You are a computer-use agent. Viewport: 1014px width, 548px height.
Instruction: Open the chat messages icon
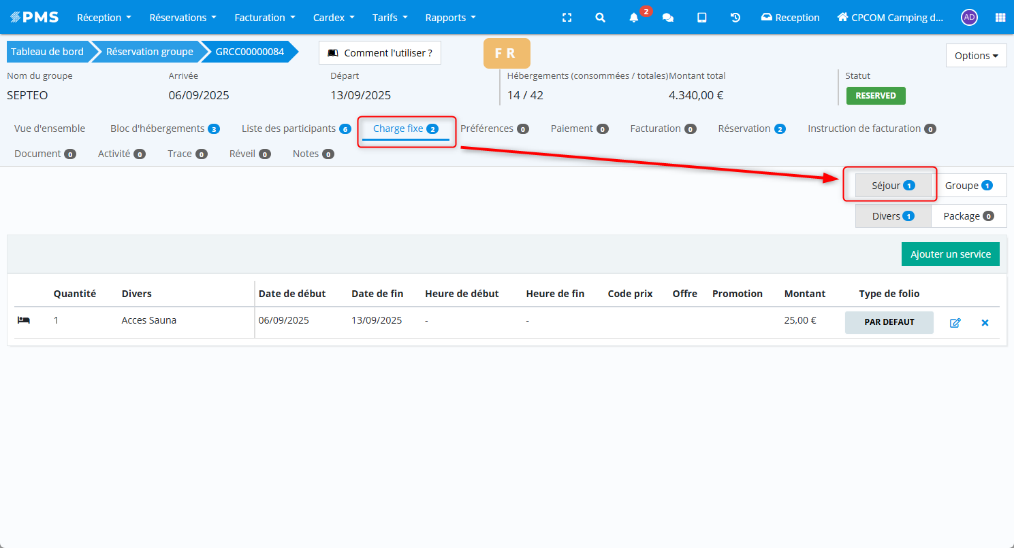(x=668, y=18)
